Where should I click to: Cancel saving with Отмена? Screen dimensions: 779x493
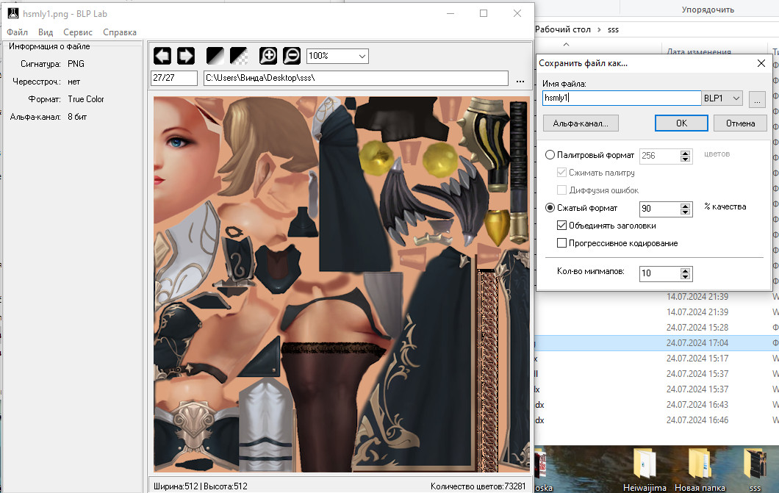click(x=740, y=123)
